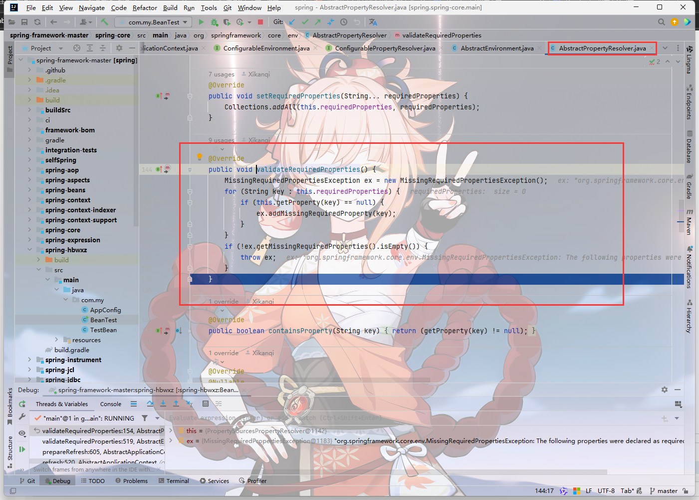699x500 pixels.
Task: Click Save All disk icon
Action: [24, 22]
